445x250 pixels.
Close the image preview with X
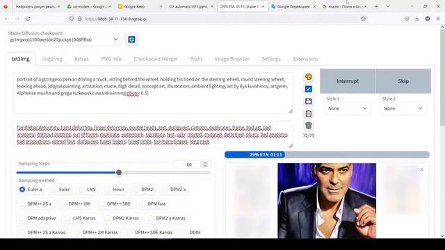point(422,169)
